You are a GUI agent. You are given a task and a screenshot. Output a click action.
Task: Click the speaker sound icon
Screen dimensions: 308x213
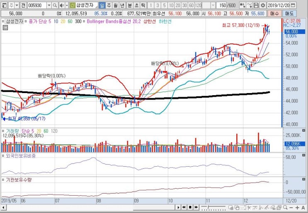(x=62, y=5)
